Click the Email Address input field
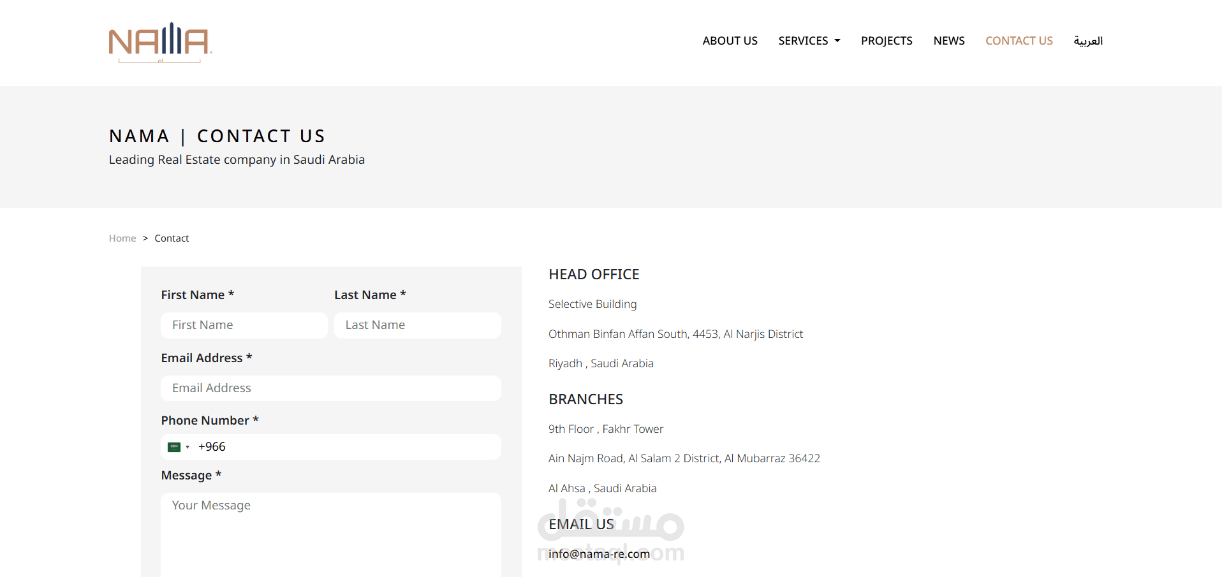Screen dimensions: 1222x577 click(331, 388)
